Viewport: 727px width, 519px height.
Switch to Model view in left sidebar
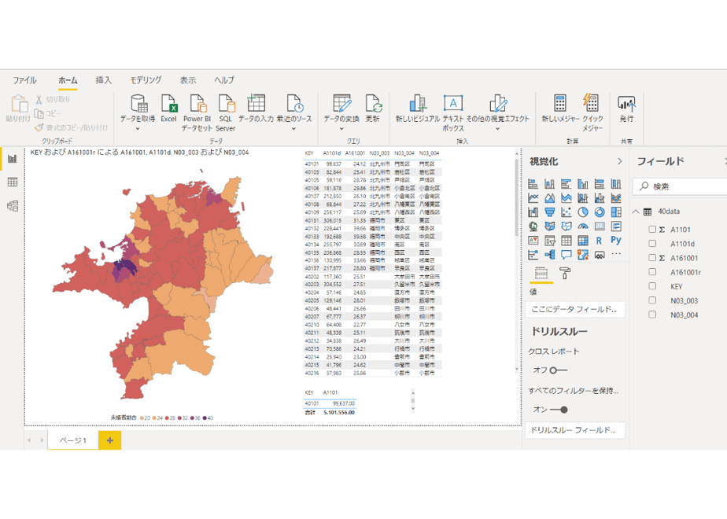pos(13,206)
